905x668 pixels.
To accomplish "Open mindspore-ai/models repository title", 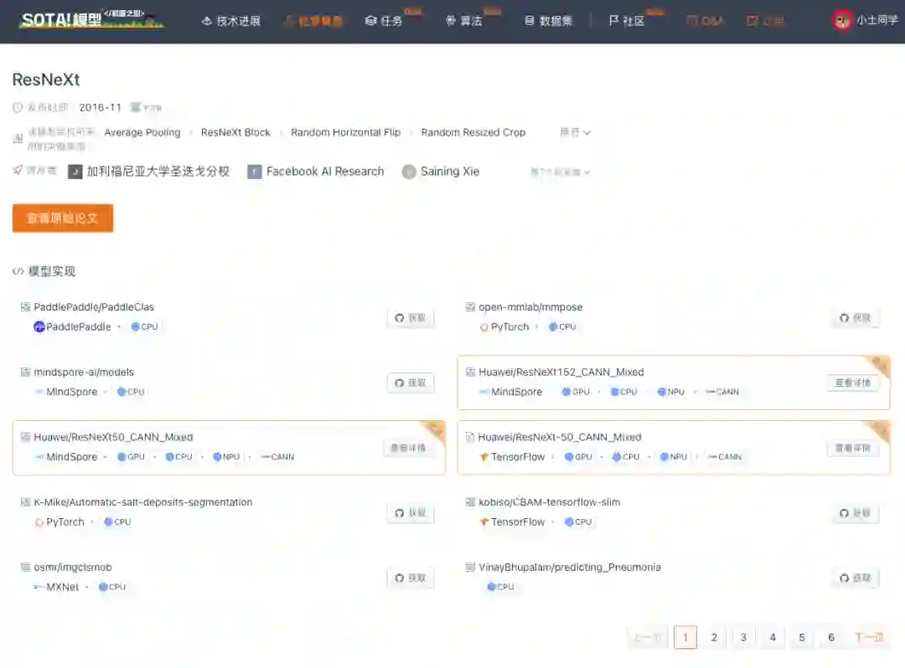I will [x=84, y=373].
